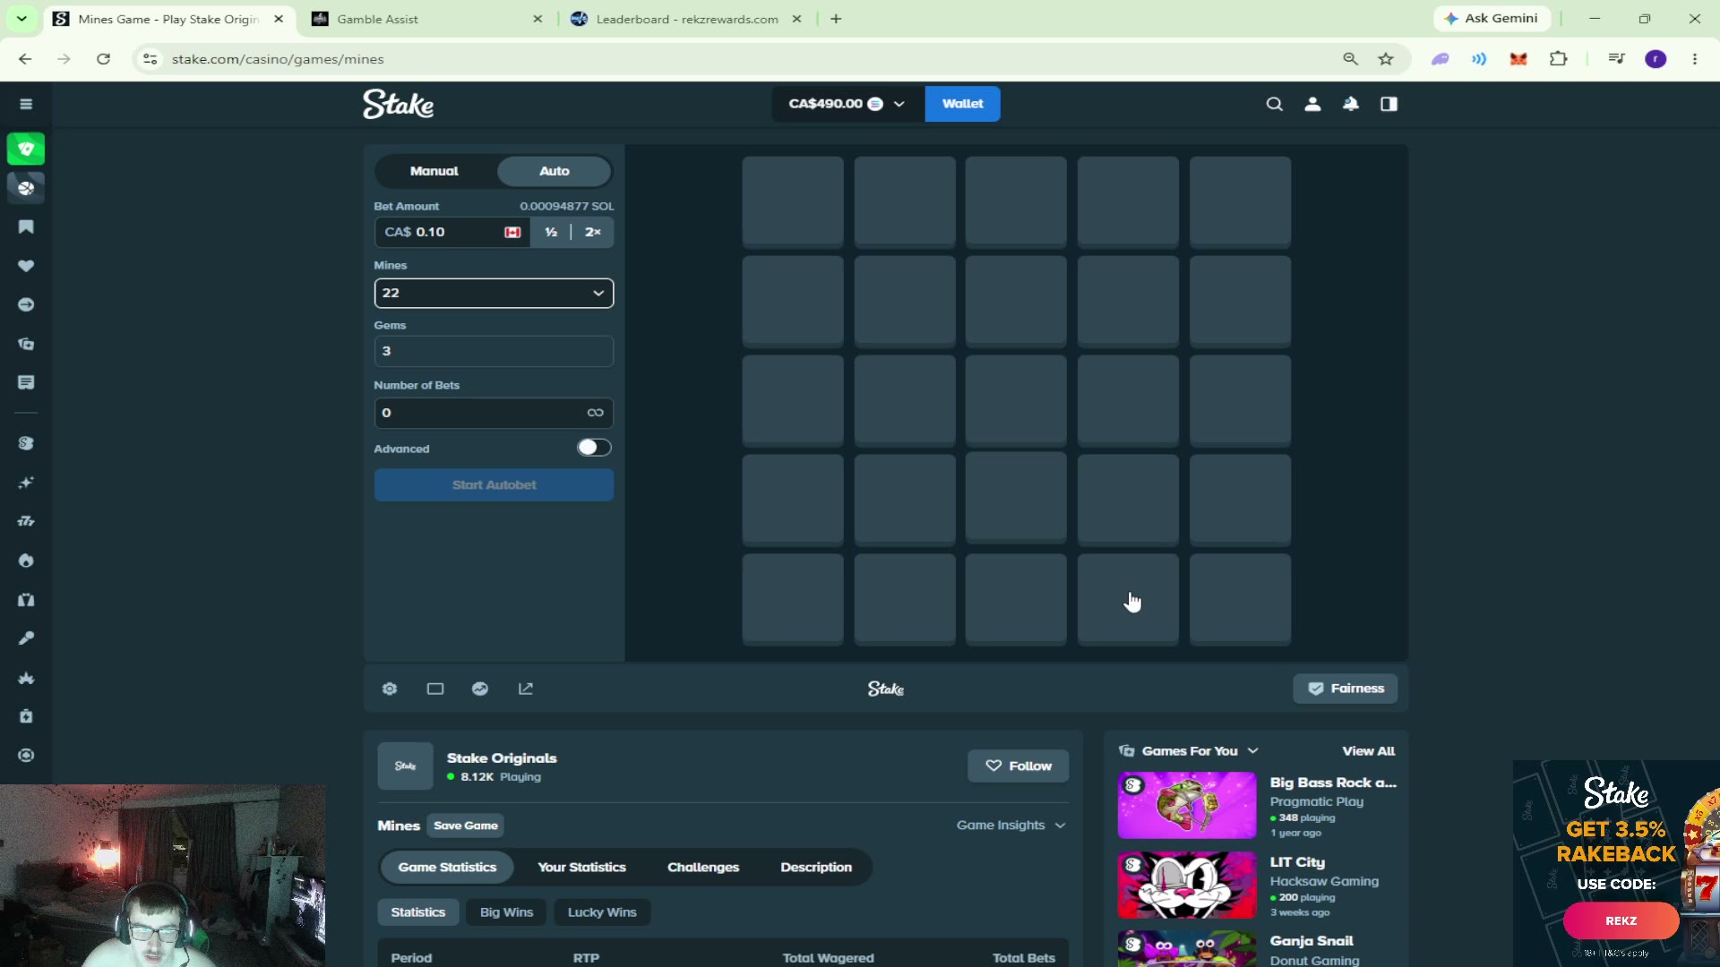The height and width of the screenshot is (967, 1720).
Task: Switch to the Gamble Assist tab
Action: (428, 19)
